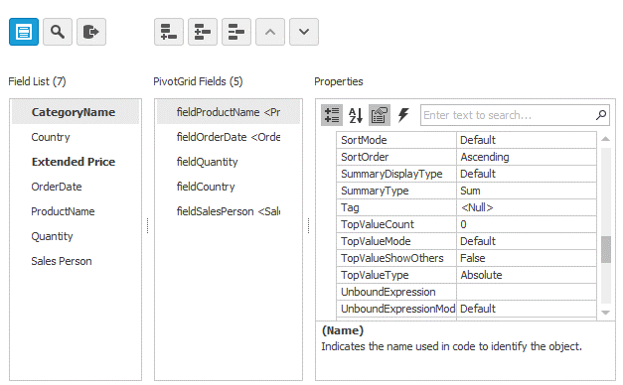Select the TopValueMode property name

(396, 241)
